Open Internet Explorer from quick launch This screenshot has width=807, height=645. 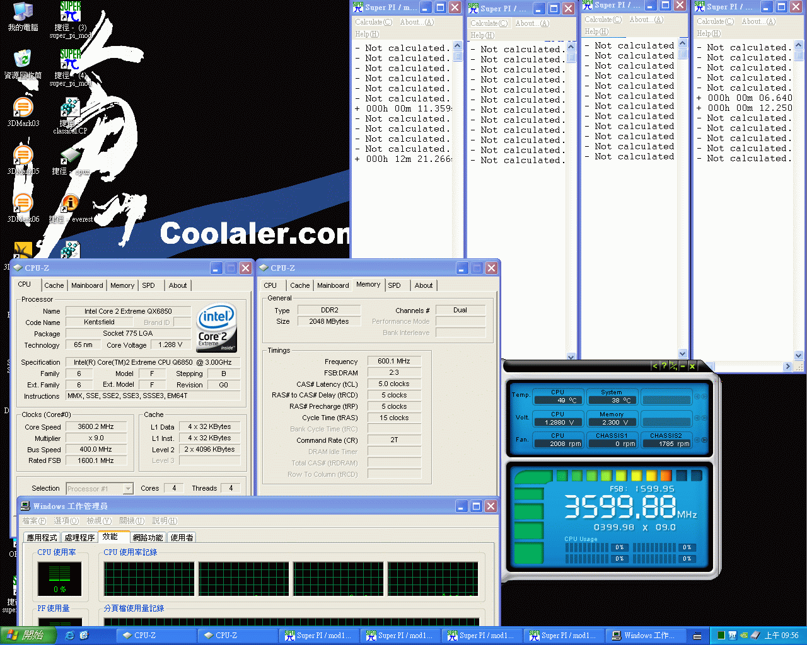coord(69,636)
